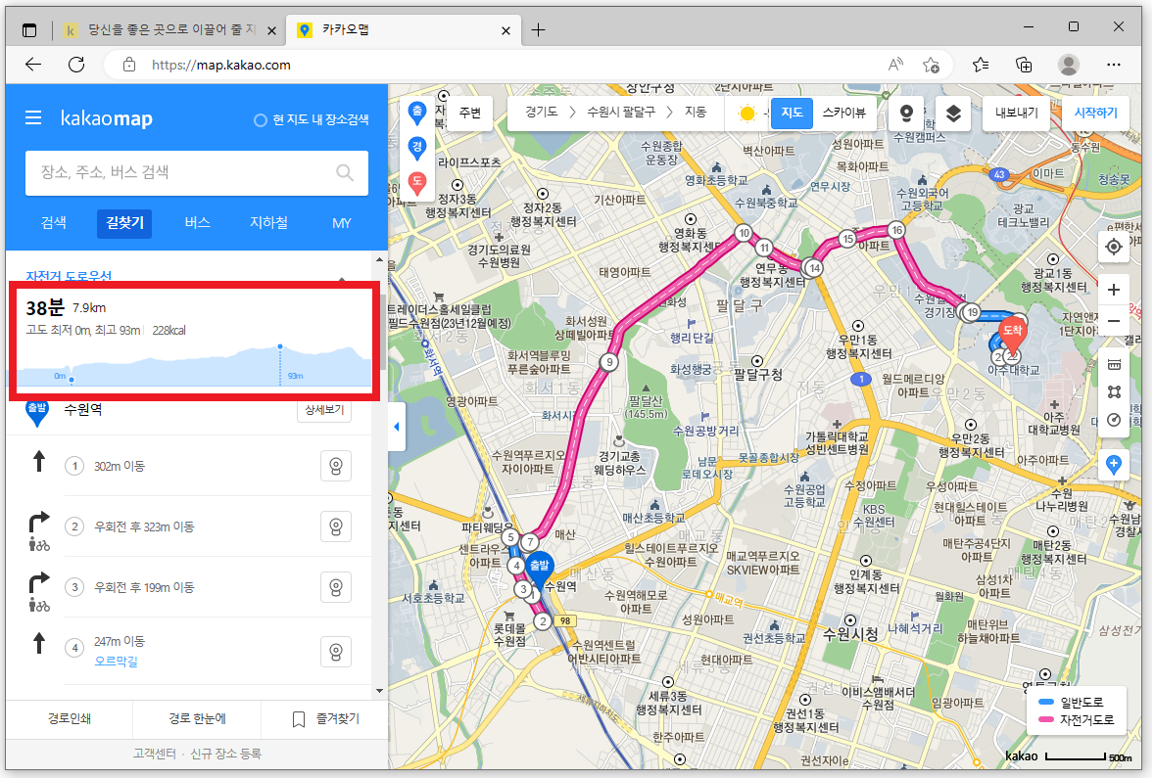Open a new browser tab
This screenshot has width=1155, height=778.
coord(539,30)
